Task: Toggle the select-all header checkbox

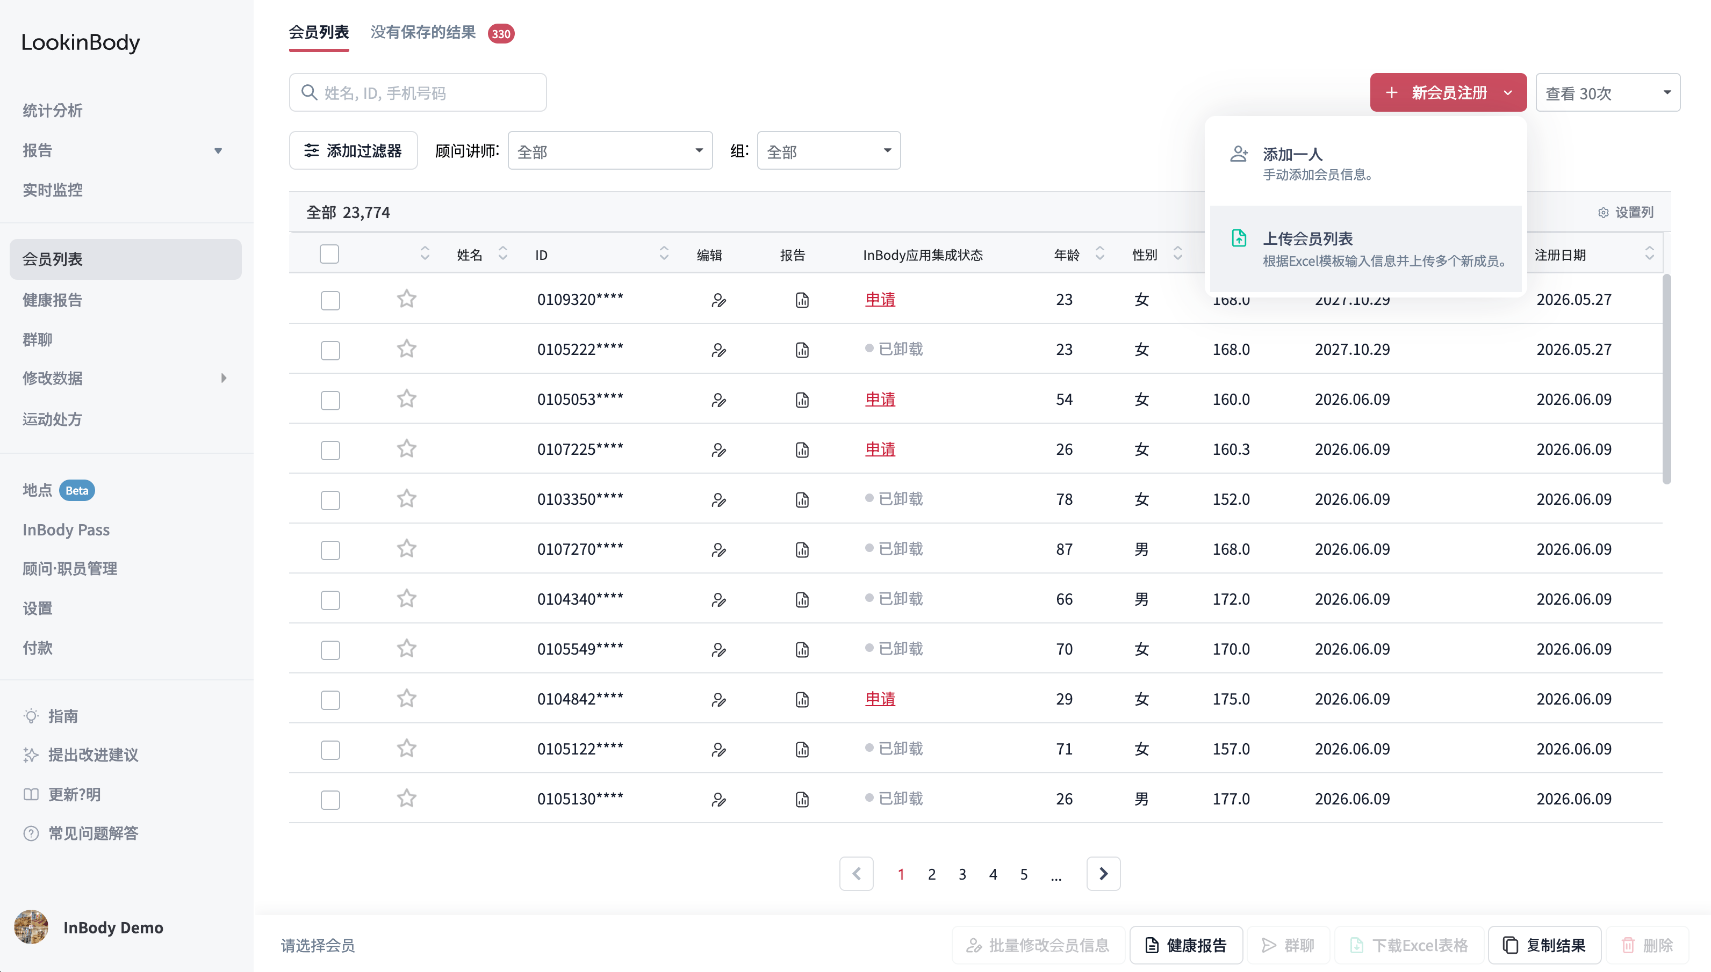Action: 329,253
